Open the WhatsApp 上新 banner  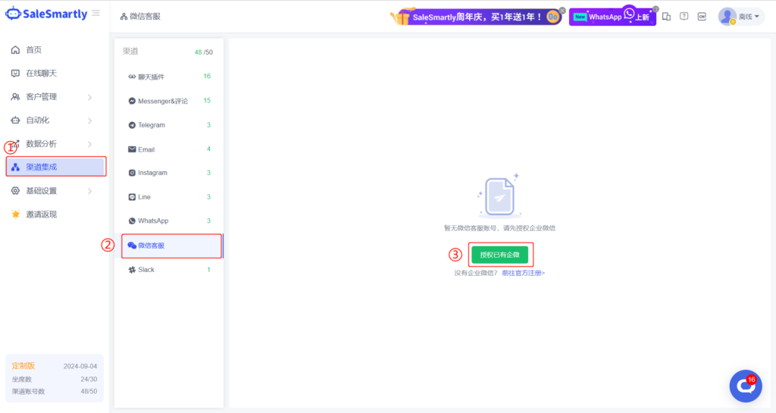pos(612,17)
